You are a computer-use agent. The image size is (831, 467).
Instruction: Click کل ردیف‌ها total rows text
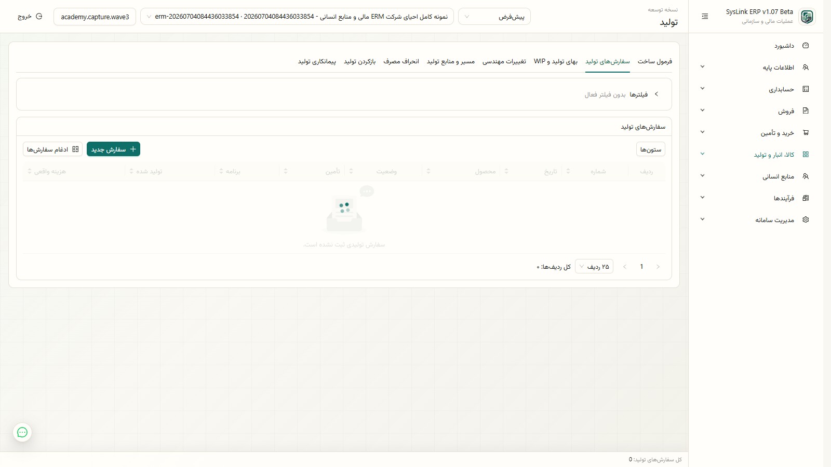554,267
